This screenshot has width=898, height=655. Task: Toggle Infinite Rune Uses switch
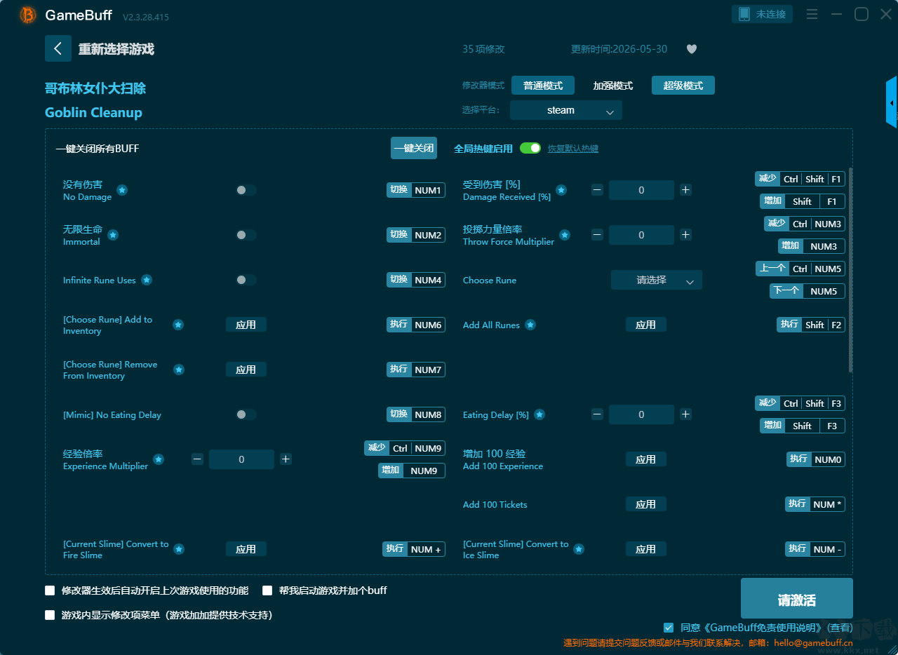(x=246, y=280)
